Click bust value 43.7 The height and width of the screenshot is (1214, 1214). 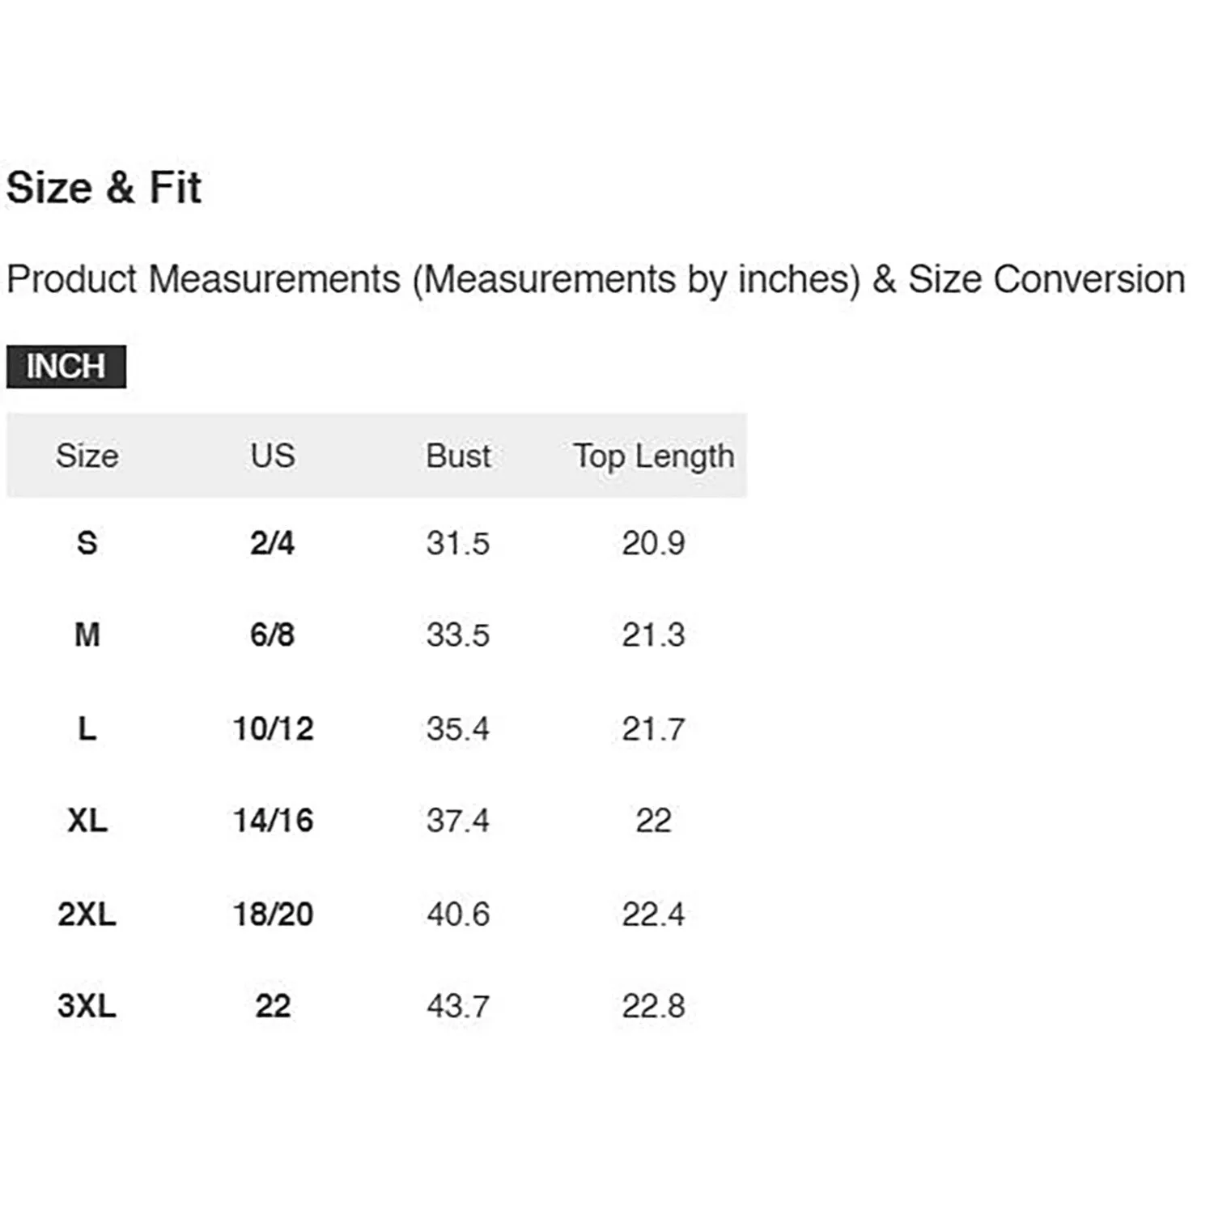(458, 1006)
